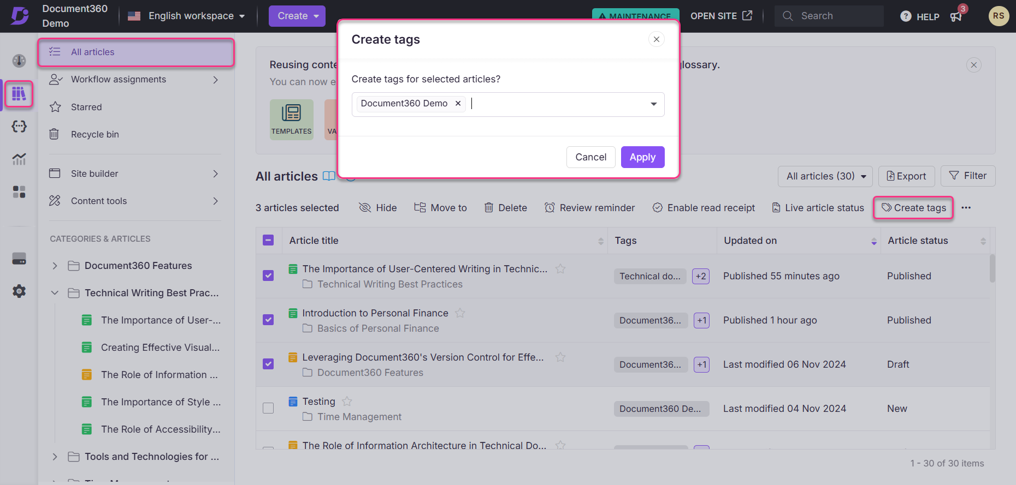Click the Help question mark icon
This screenshot has height=485, width=1016.
(906, 16)
